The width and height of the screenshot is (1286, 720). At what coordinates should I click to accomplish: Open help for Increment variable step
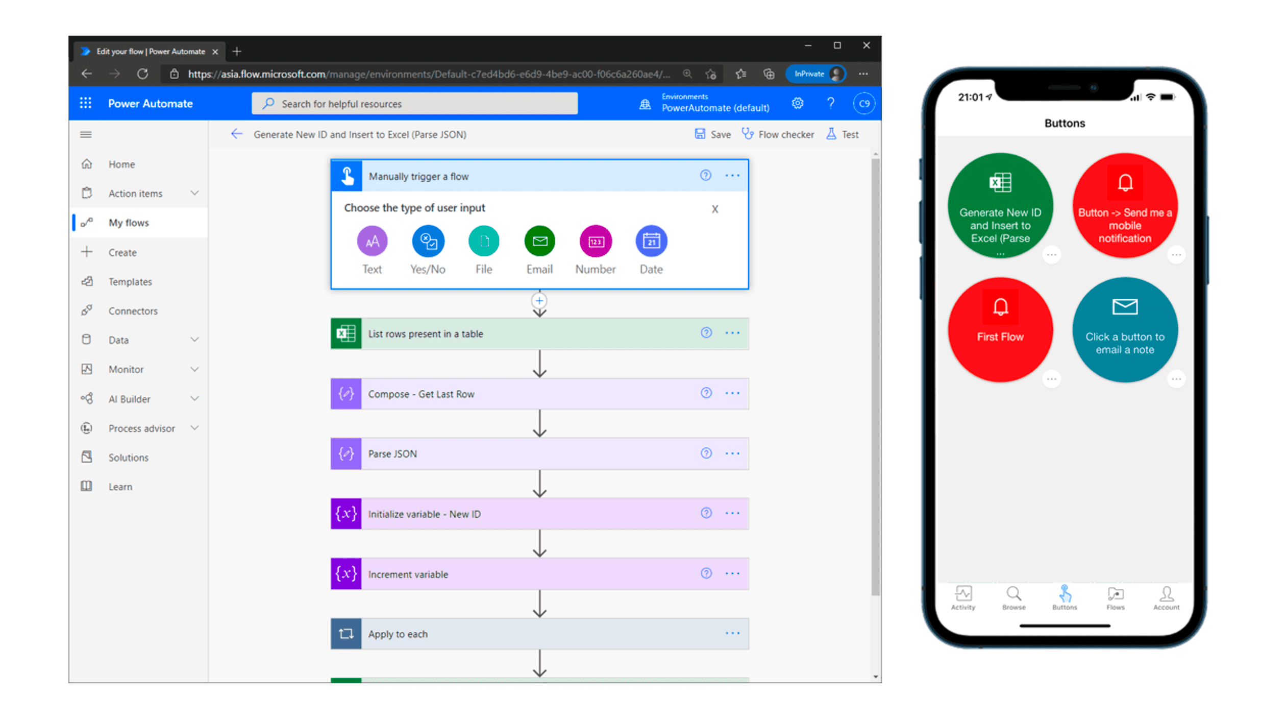706,573
